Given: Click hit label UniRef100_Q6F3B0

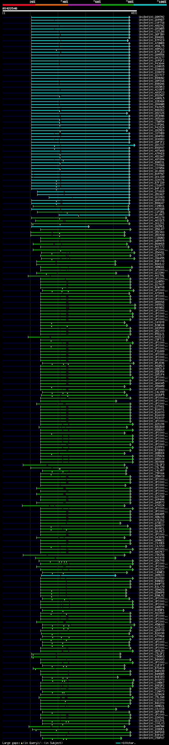Looking at the screenshot, I should click(x=152, y=34).
